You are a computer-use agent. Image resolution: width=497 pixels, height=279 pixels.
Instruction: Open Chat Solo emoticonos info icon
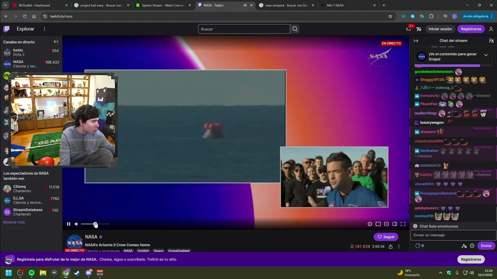(415, 226)
